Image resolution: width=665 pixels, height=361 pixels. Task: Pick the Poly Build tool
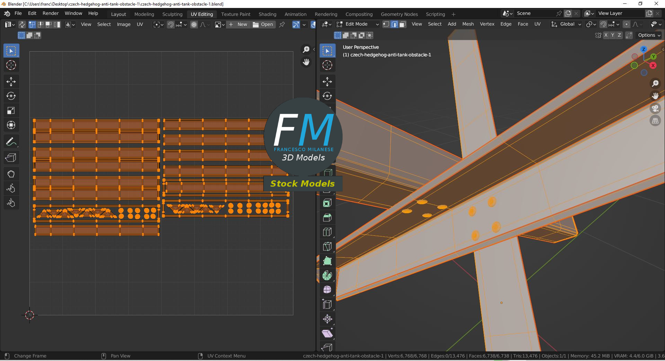coord(327,261)
